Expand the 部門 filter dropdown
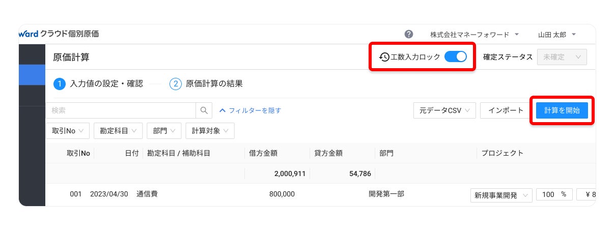This screenshot has height=230, width=614. 164,131
